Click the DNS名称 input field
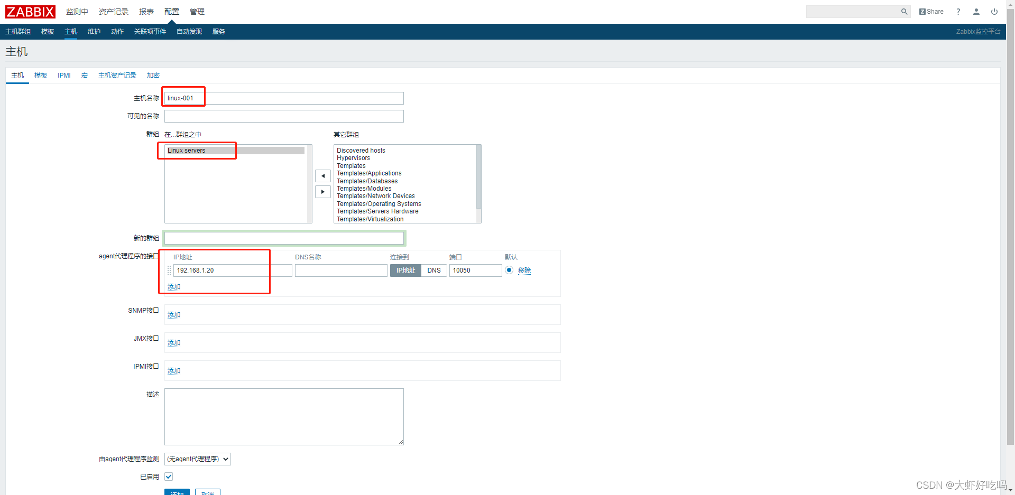Viewport: 1015px width, 495px height. pos(341,270)
